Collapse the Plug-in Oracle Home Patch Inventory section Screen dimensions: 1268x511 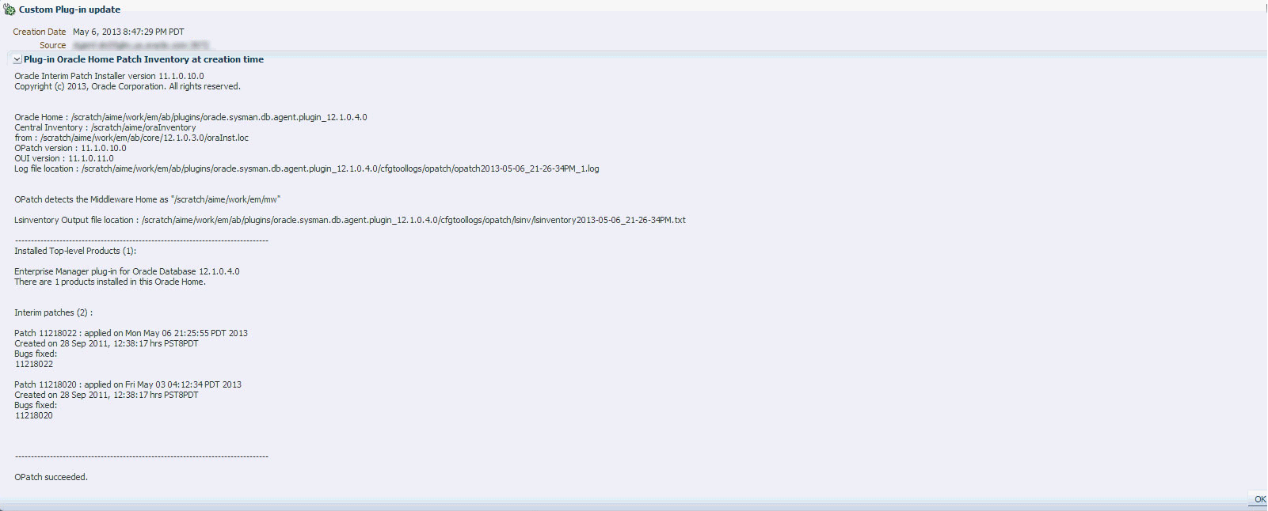(x=17, y=59)
